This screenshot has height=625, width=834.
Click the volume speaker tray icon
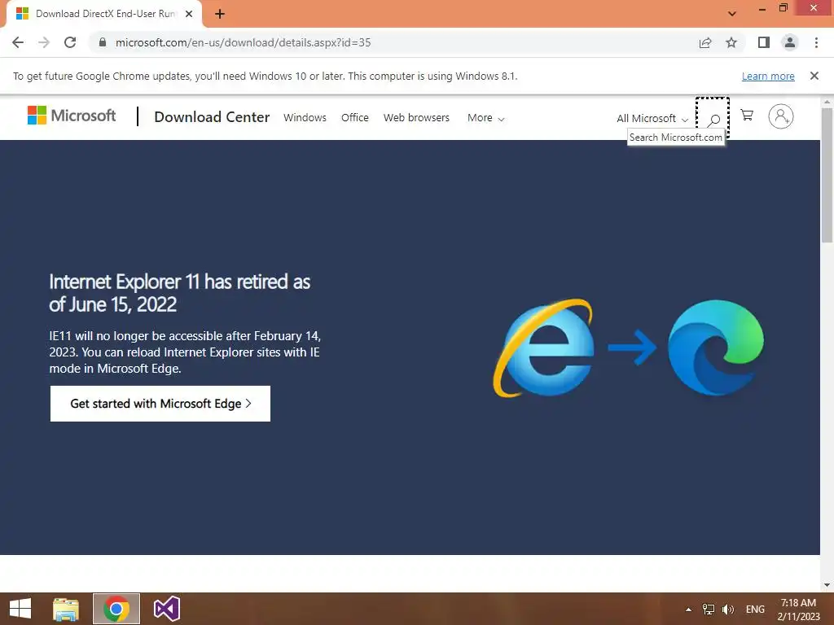coord(727,610)
